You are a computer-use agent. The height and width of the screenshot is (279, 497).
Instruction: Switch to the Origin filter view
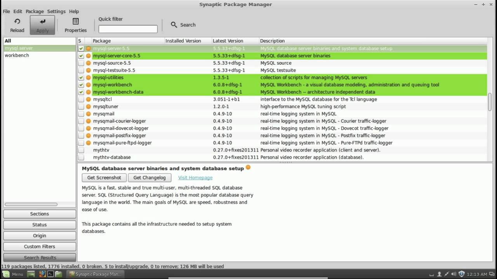pos(40,236)
